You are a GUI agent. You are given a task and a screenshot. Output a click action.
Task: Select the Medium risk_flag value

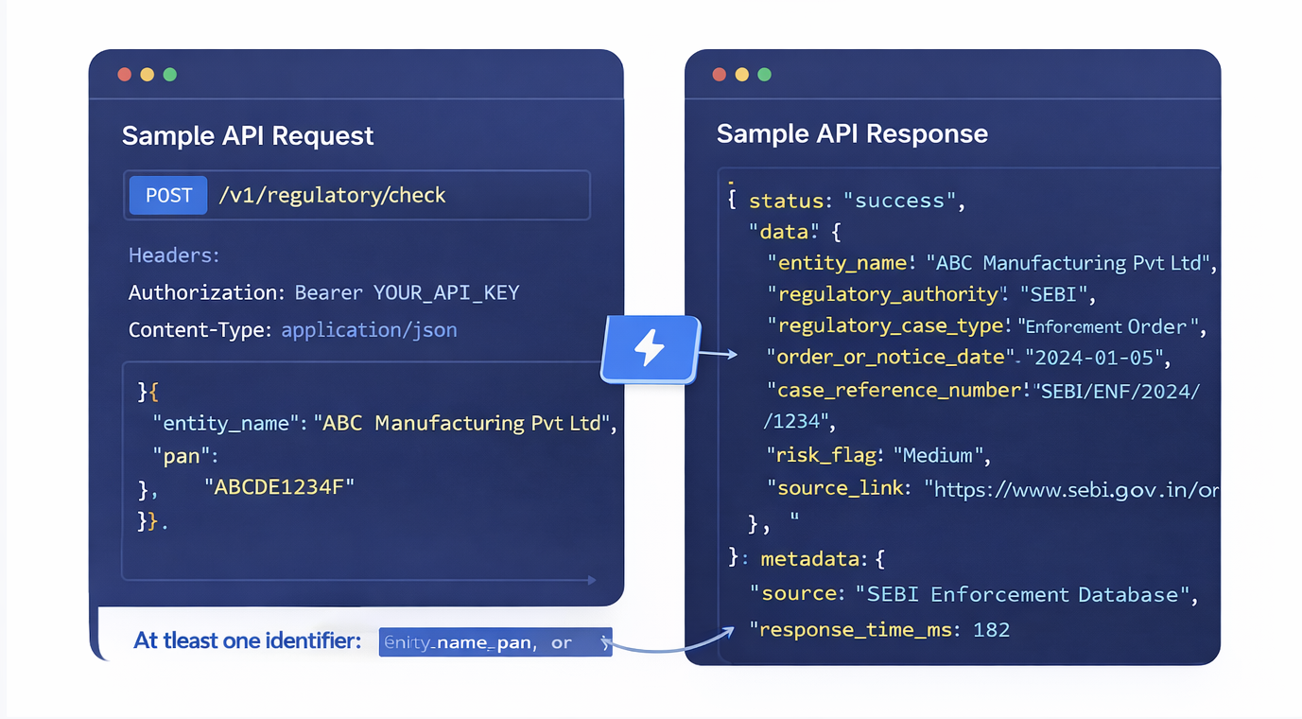coord(938,455)
